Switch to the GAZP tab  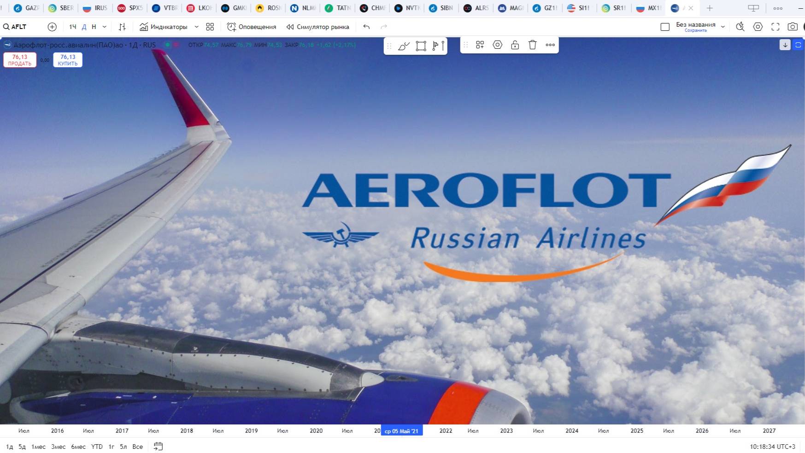pyautogui.click(x=27, y=8)
